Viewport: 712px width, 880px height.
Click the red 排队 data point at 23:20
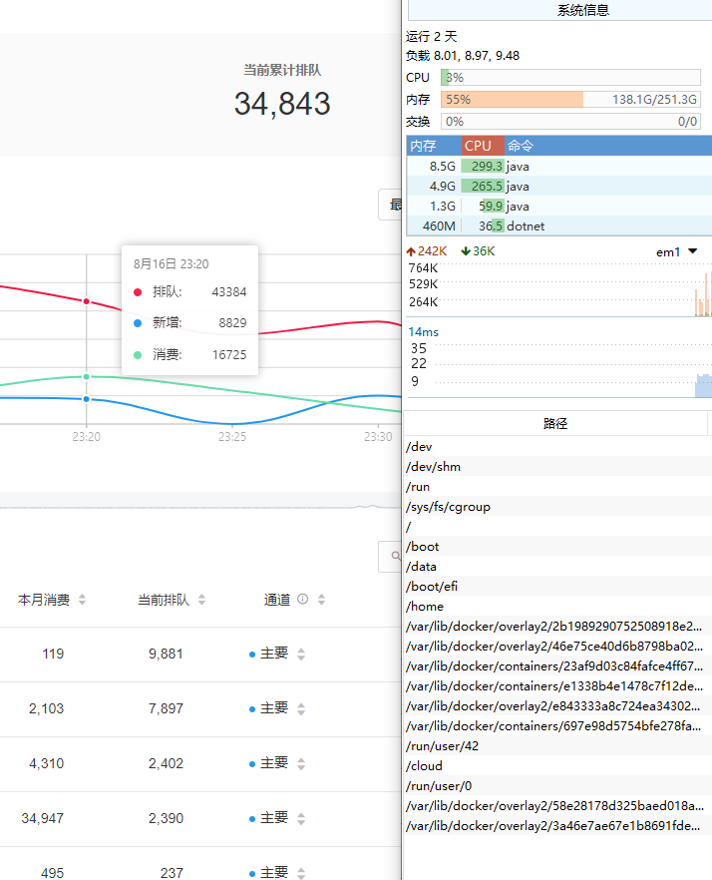click(86, 301)
